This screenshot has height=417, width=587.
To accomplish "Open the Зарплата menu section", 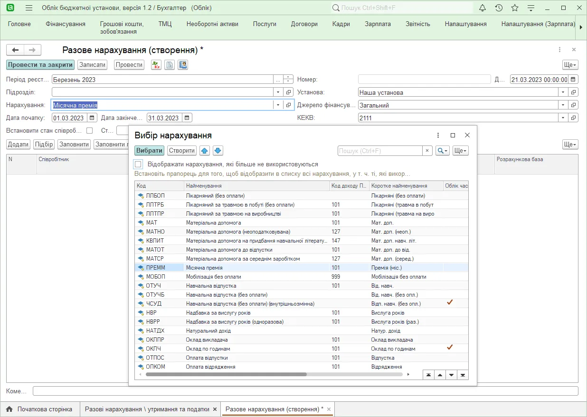I will [378, 24].
